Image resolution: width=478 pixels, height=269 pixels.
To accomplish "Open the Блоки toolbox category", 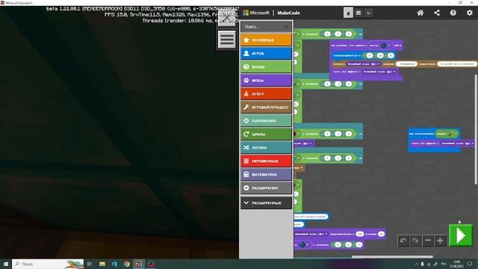I will click(x=266, y=67).
